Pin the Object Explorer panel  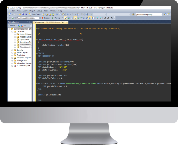[x=28, y=22]
